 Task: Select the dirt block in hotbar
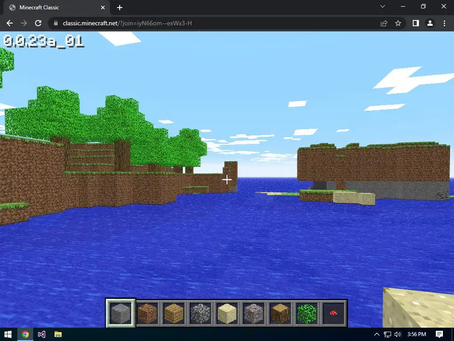[x=147, y=313]
